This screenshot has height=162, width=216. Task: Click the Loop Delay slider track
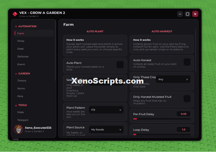pyautogui.click(x=162, y=134)
